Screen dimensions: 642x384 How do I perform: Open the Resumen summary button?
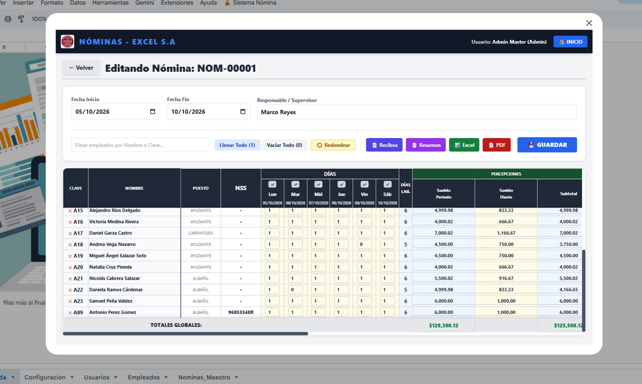pyautogui.click(x=426, y=145)
